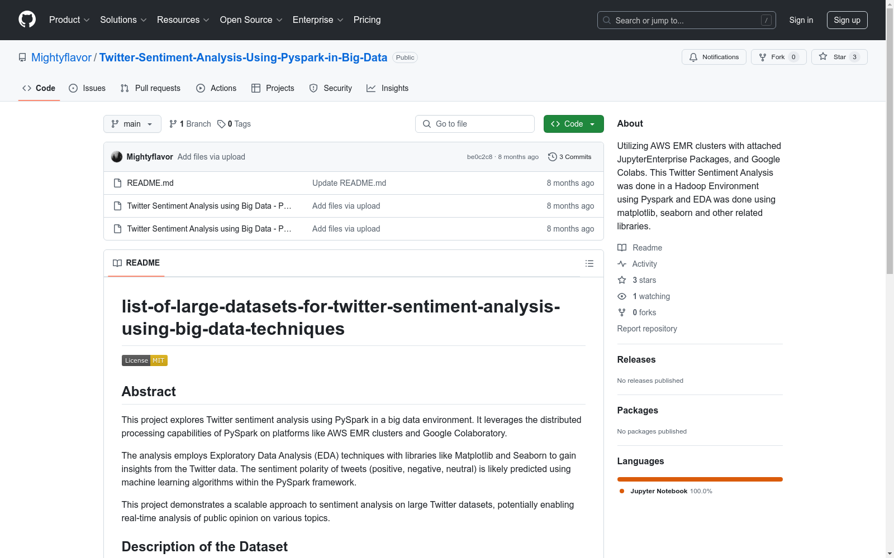Screen dimensions: 894x558
Task: Click the Fork icon in header
Action: pos(763,57)
